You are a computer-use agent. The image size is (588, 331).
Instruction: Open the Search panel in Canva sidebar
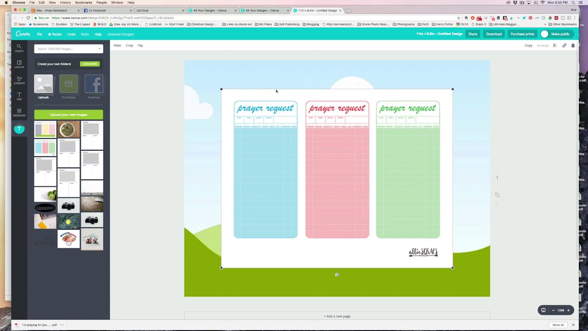[x=19, y=48]
